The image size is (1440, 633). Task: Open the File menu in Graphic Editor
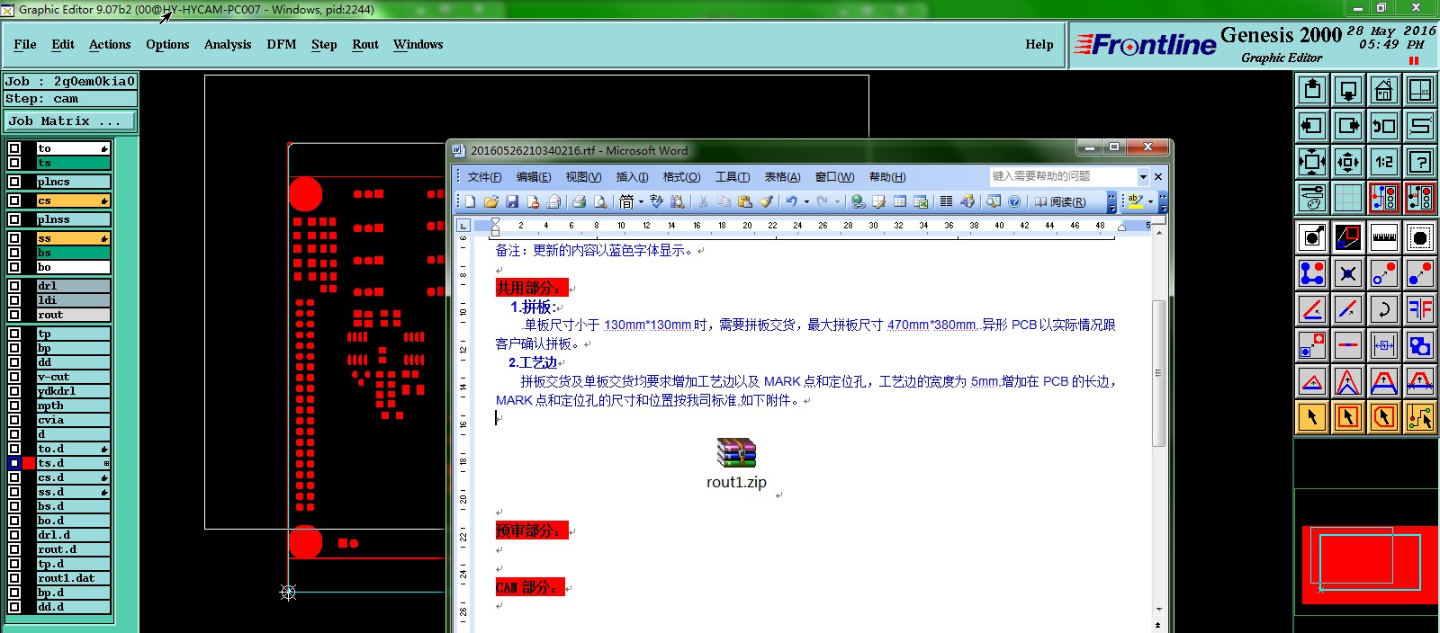coord(25,44)
